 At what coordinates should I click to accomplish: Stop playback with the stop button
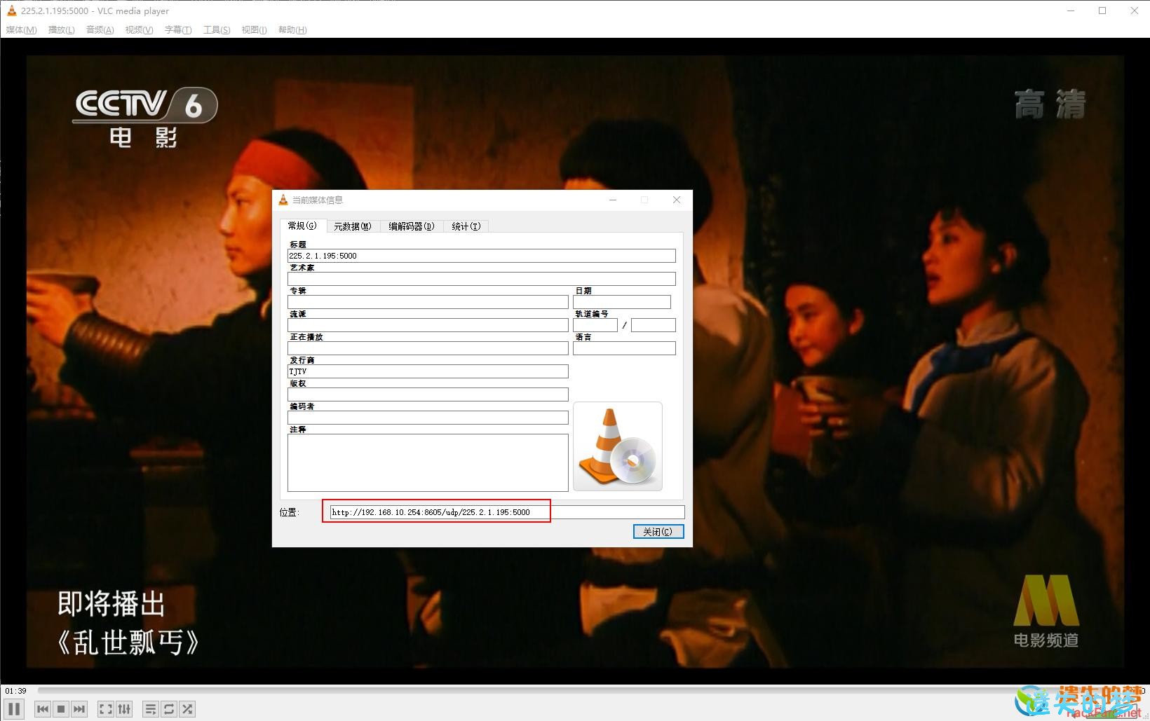61,709
